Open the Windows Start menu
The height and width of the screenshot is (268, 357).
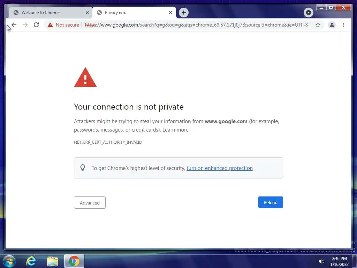[x=9, y=261]
